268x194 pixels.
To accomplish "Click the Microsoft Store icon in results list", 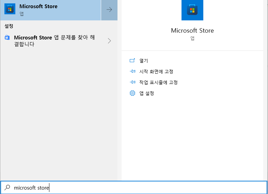I will coord(10,9).
